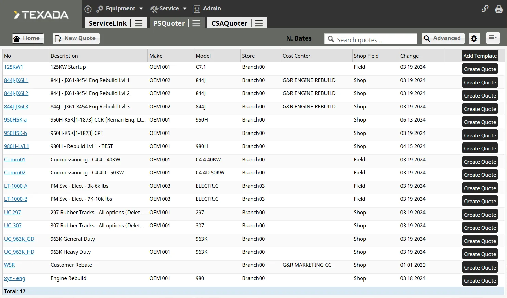Screen dimensions: 507x298
Task: Open Advanced search
Action: pos(443,38)
